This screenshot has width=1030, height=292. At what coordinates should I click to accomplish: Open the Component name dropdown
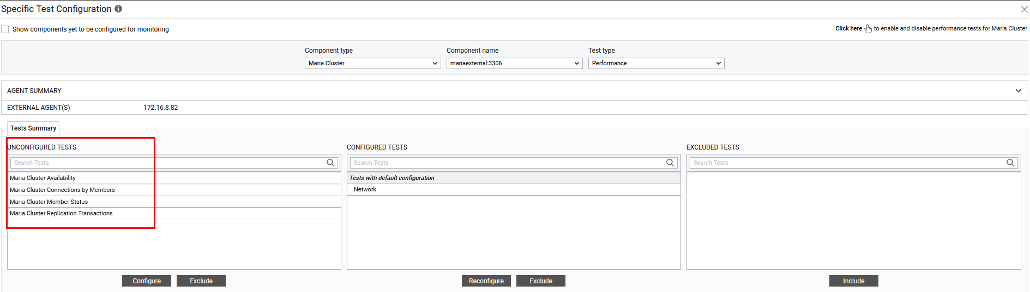[x=514, y=64]
